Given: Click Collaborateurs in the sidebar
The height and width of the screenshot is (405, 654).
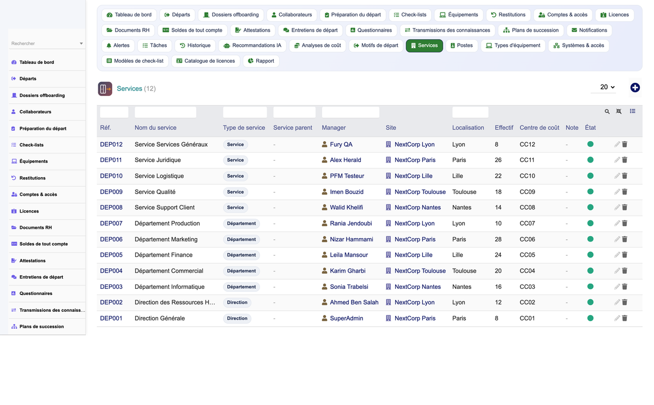Looking at the screenshot, I should [x=35, y=112].
